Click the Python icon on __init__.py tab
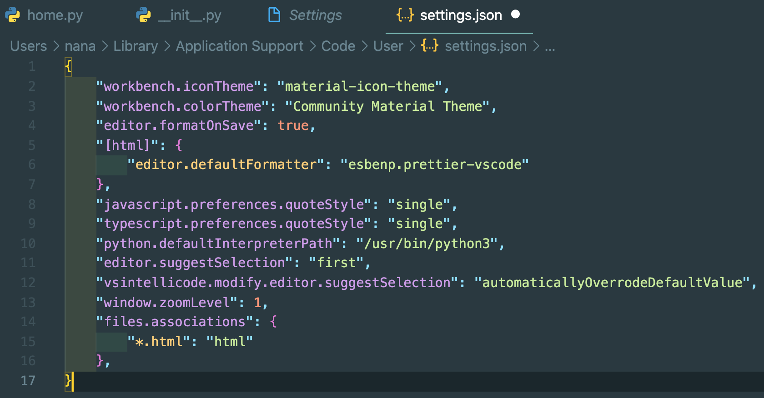The image size is (764, 398). coord(143,15)
